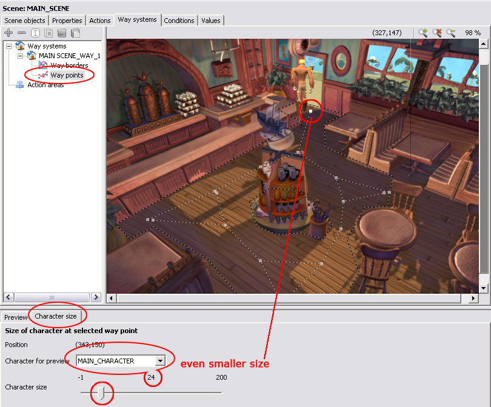Click the 98 % zoom level text
The width and height of the screenshot is (491, 407).
[x=473, y=33]
